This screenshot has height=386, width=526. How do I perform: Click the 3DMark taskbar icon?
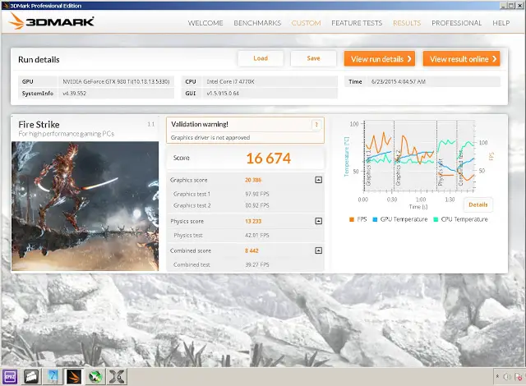coord(74,377)
